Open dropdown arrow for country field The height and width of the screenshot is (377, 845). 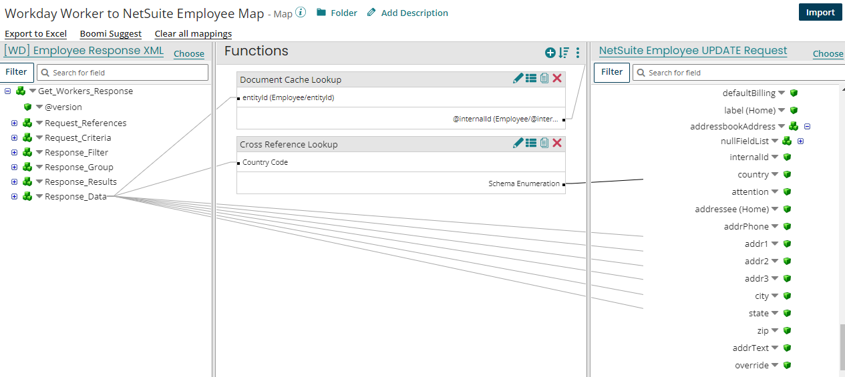coord(775,174)
